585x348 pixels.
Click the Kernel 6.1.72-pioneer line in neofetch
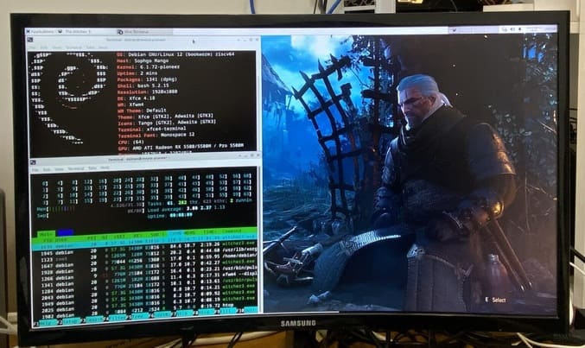[149, 66]
